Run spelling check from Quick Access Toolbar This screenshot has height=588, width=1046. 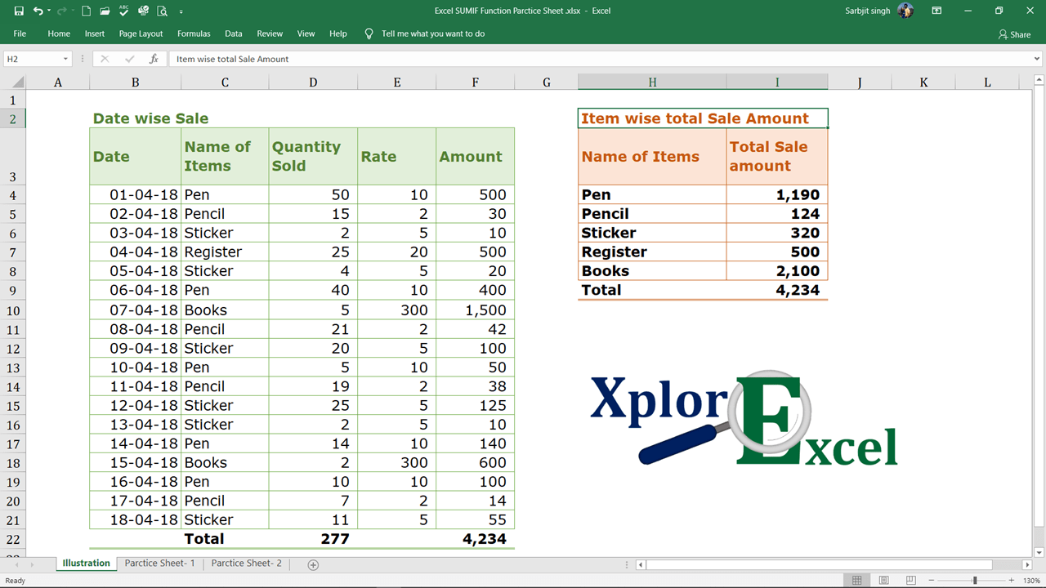(123, 11)
